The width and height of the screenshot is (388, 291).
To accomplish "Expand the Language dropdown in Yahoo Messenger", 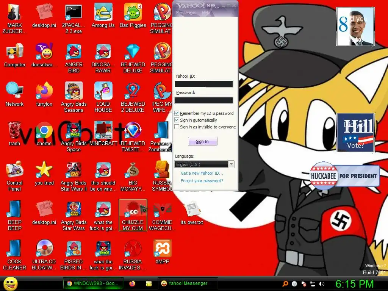I will tap(231, 164).
